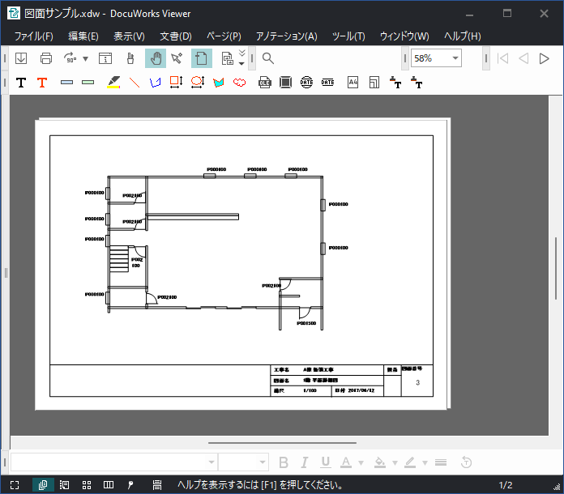
Task: Open the アノテーション(A) menu
Action: coord(287,36)
